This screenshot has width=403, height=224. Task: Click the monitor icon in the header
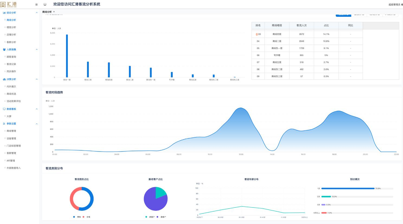pyautogui.click(x=45, y=5)
